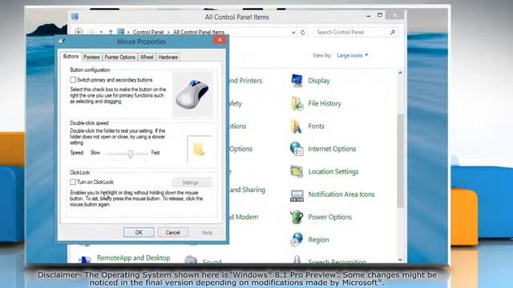The height and width of the screenshot is (288, 513).
Task: Open the Display link
Action: [x=319, y=81]
